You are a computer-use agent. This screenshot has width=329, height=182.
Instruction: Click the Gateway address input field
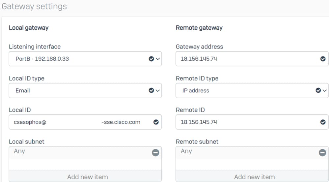coord(252,59)
